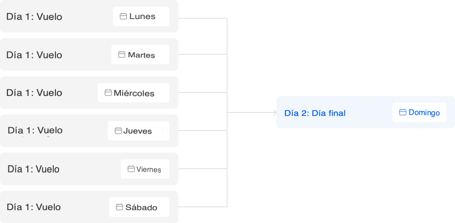The width and height of the screenshot is (455, 223).
Task: Open the Lunes day selector
Action: pyautogui.click(x=141, y=16)
